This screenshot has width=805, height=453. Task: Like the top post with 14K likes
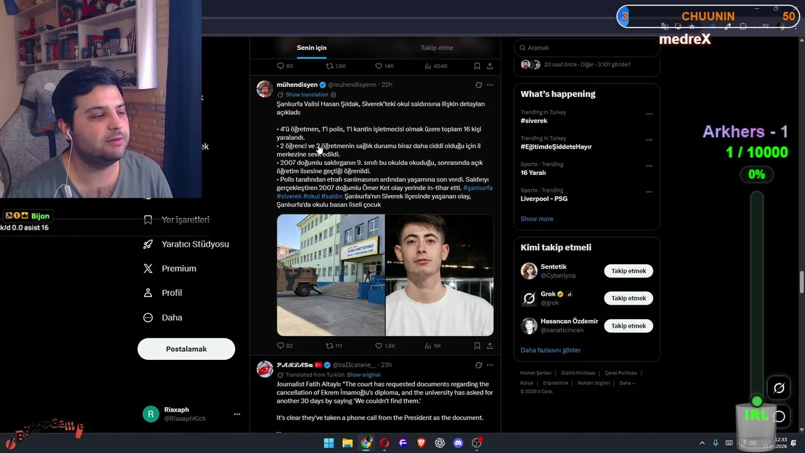[x=384, y=66]
